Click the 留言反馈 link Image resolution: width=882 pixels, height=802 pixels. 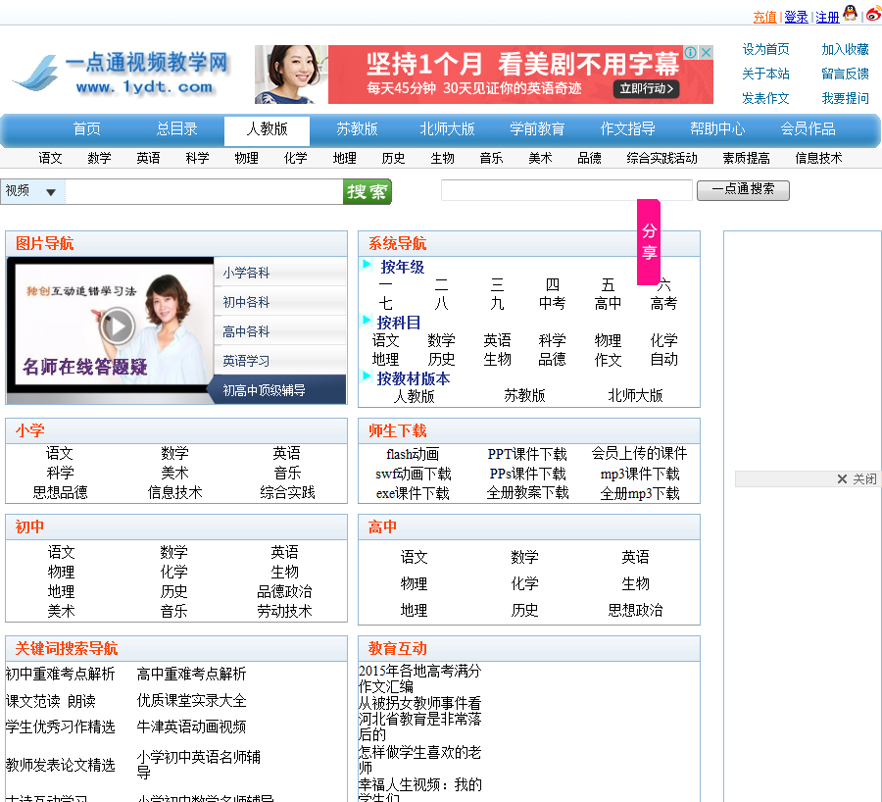(x=845, y=74)
